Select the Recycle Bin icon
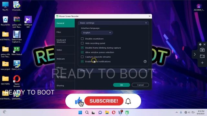The height and width of the screenshot is (116, 207). click(5, 21)
